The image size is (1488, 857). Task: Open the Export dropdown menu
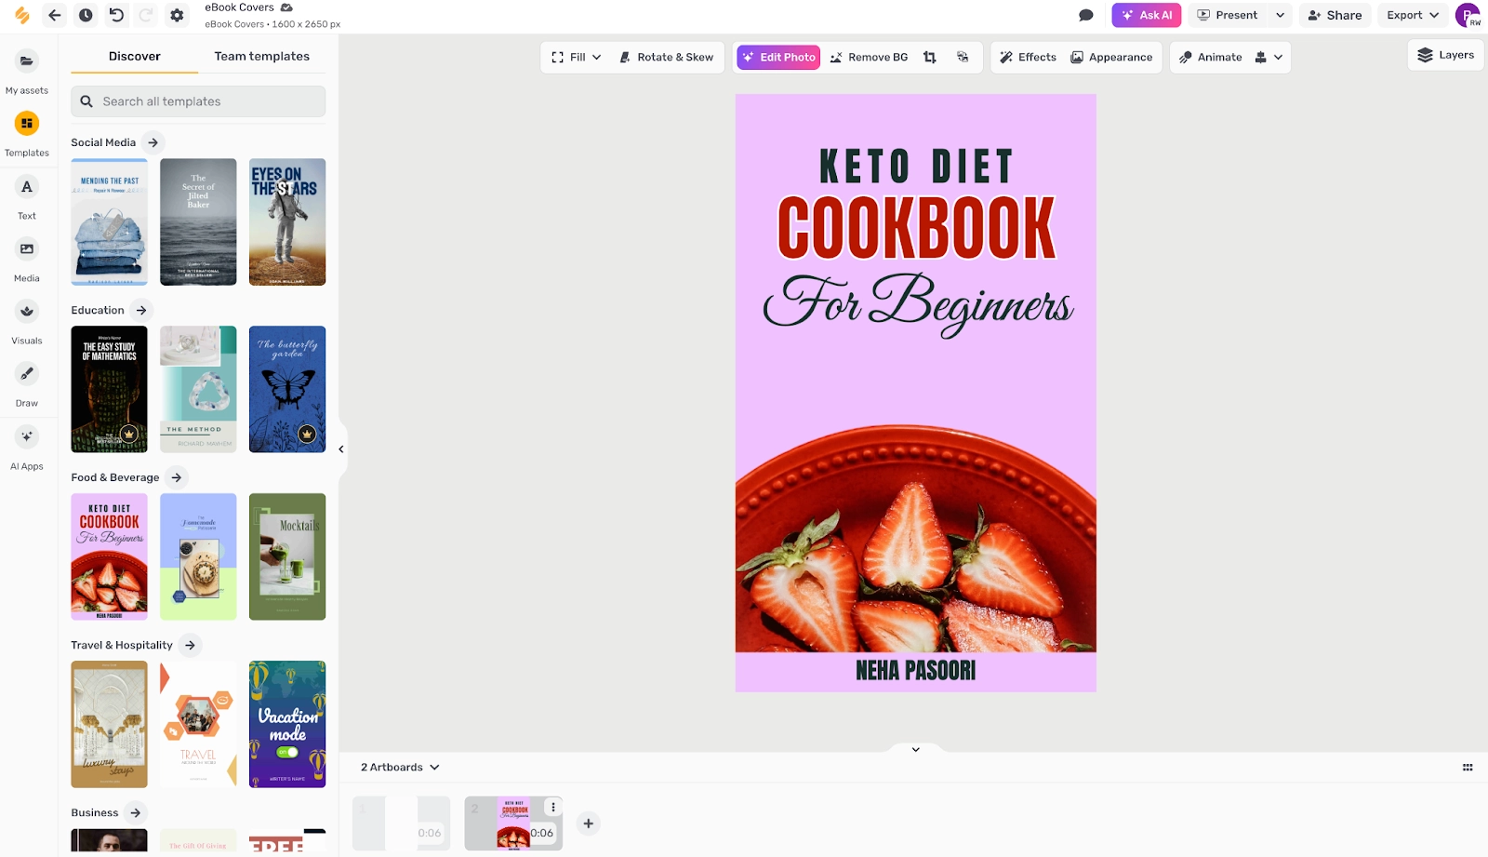pos(1412,15)
